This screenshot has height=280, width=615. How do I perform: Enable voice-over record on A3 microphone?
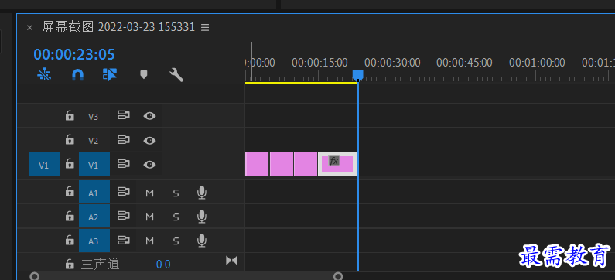(202, 241)
